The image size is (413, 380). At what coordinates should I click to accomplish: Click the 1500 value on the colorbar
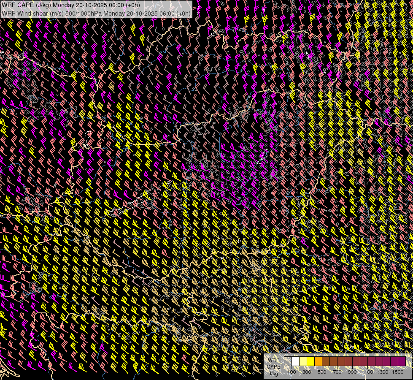398,372
